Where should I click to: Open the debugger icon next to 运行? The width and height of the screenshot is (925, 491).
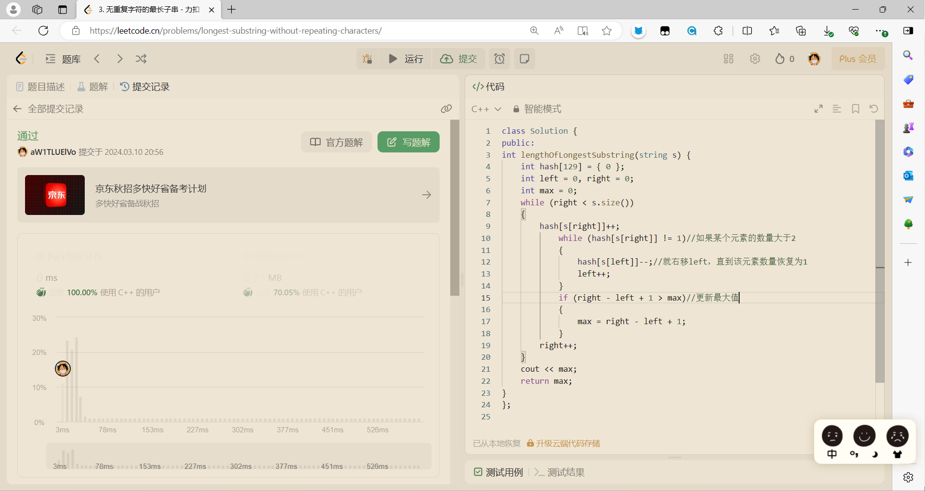coord(367,59)
